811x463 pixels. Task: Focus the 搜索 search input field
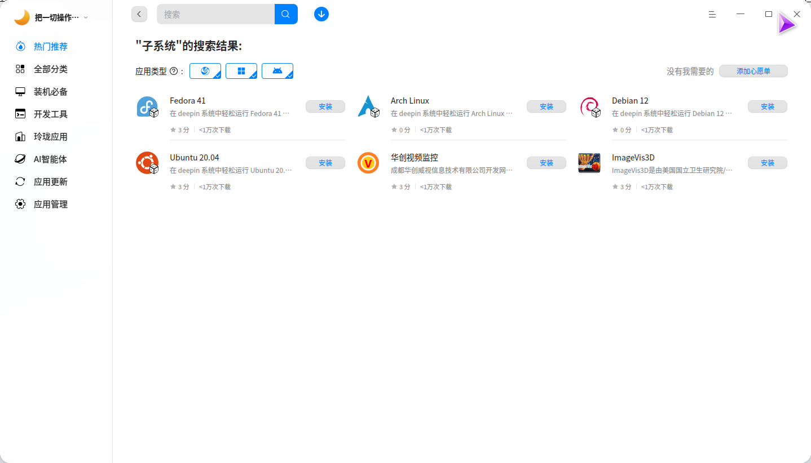tap(215, 14)
